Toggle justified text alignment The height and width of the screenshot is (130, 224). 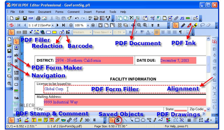[x=175, y=32]
